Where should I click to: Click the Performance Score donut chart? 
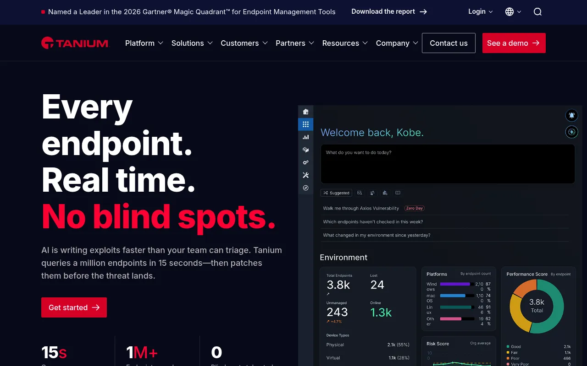537,306
